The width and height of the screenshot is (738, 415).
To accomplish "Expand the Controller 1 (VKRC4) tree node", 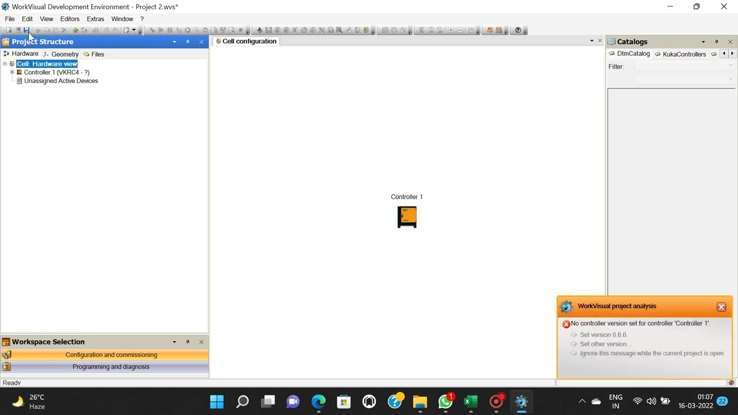I will (x=12, y=73).
